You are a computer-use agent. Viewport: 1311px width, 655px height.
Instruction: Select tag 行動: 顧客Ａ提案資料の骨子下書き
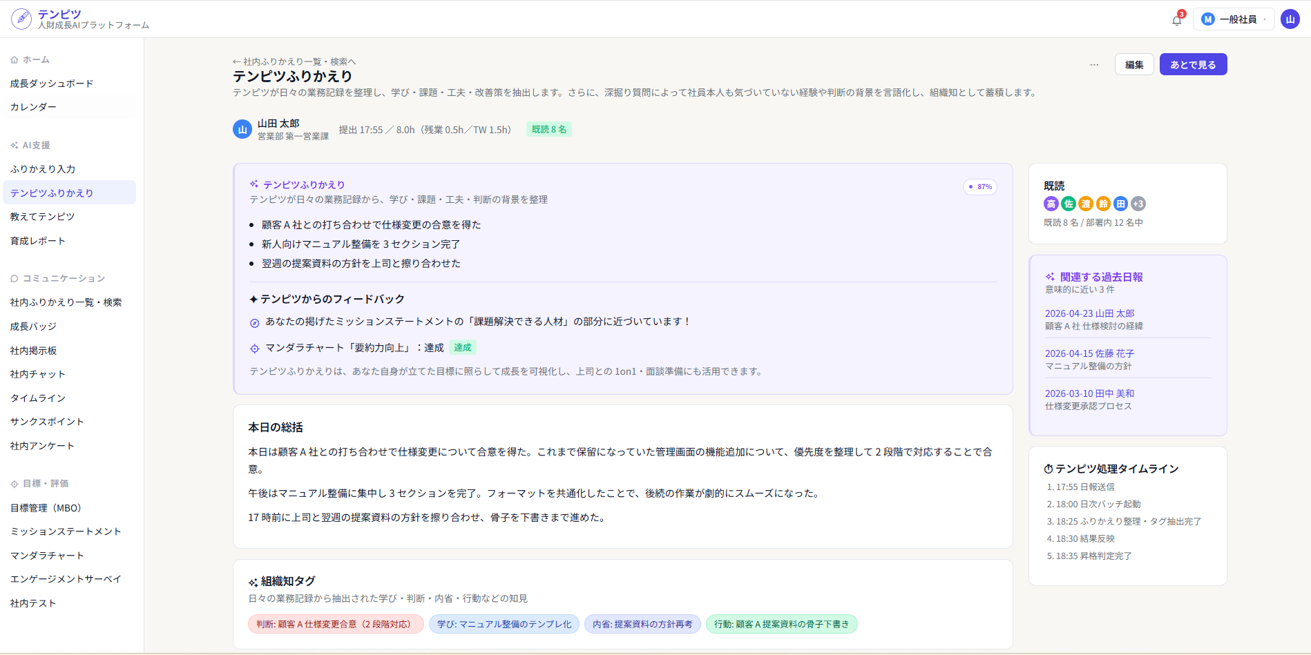[781, 624]
